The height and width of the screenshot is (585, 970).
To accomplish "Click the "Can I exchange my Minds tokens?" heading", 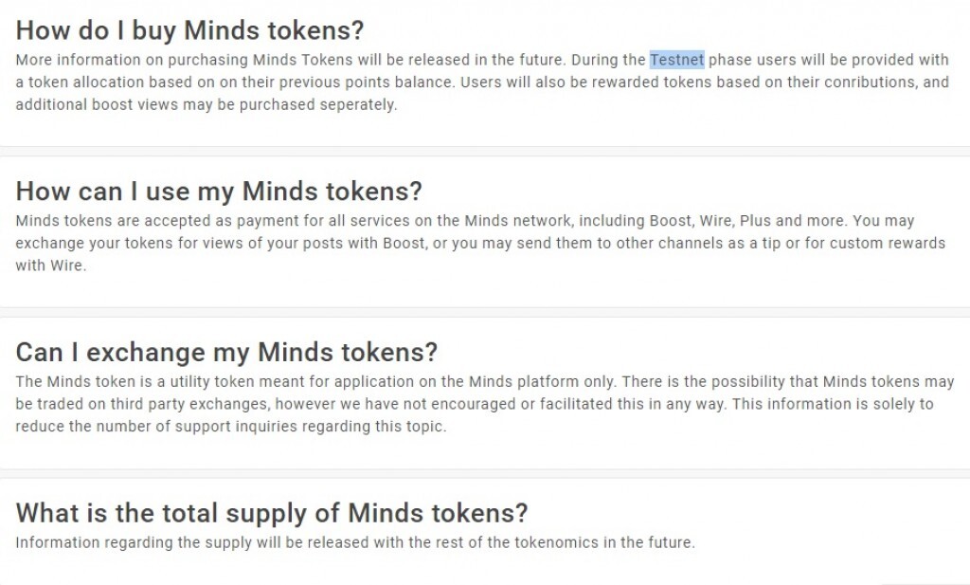I will coord(226,353).
